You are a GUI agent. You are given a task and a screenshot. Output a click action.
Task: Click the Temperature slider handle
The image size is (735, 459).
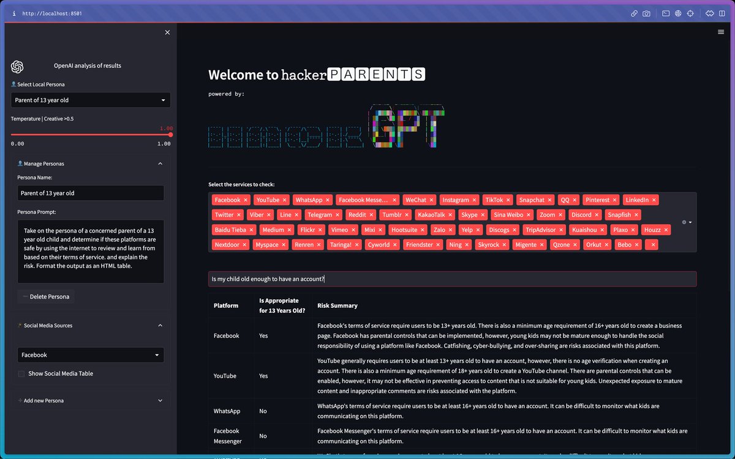coord(170,135)
